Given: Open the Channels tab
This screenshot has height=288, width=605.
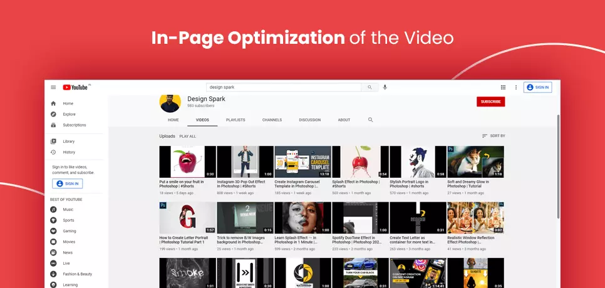Looking at the screenshot, I should pyautogui.click(x=272, y=120).
